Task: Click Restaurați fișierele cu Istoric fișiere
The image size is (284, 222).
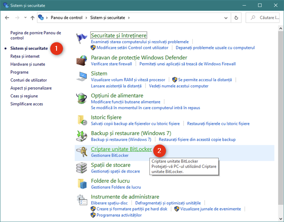Action: [x=218, y=124]
